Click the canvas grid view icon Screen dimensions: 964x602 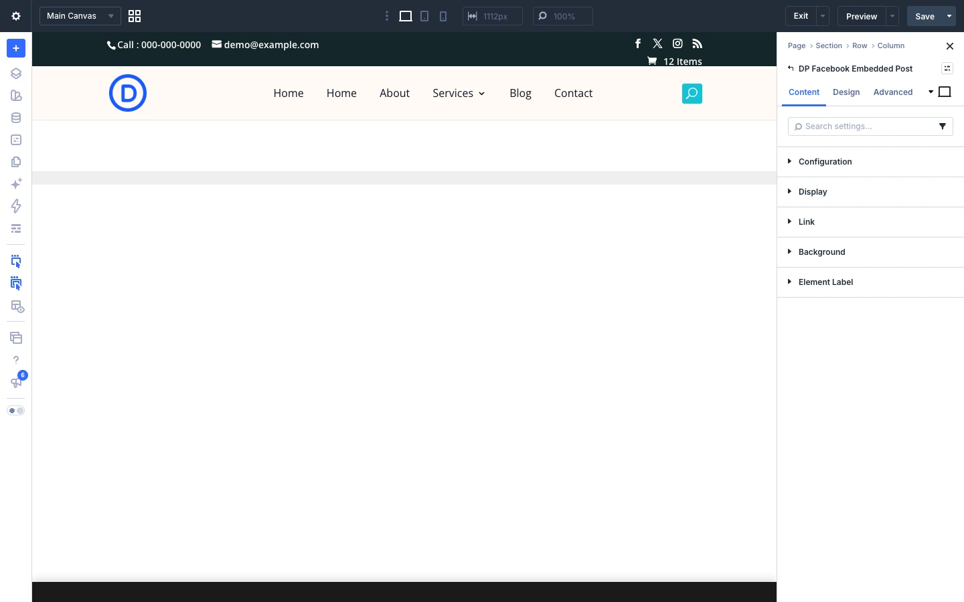point(135,16)
